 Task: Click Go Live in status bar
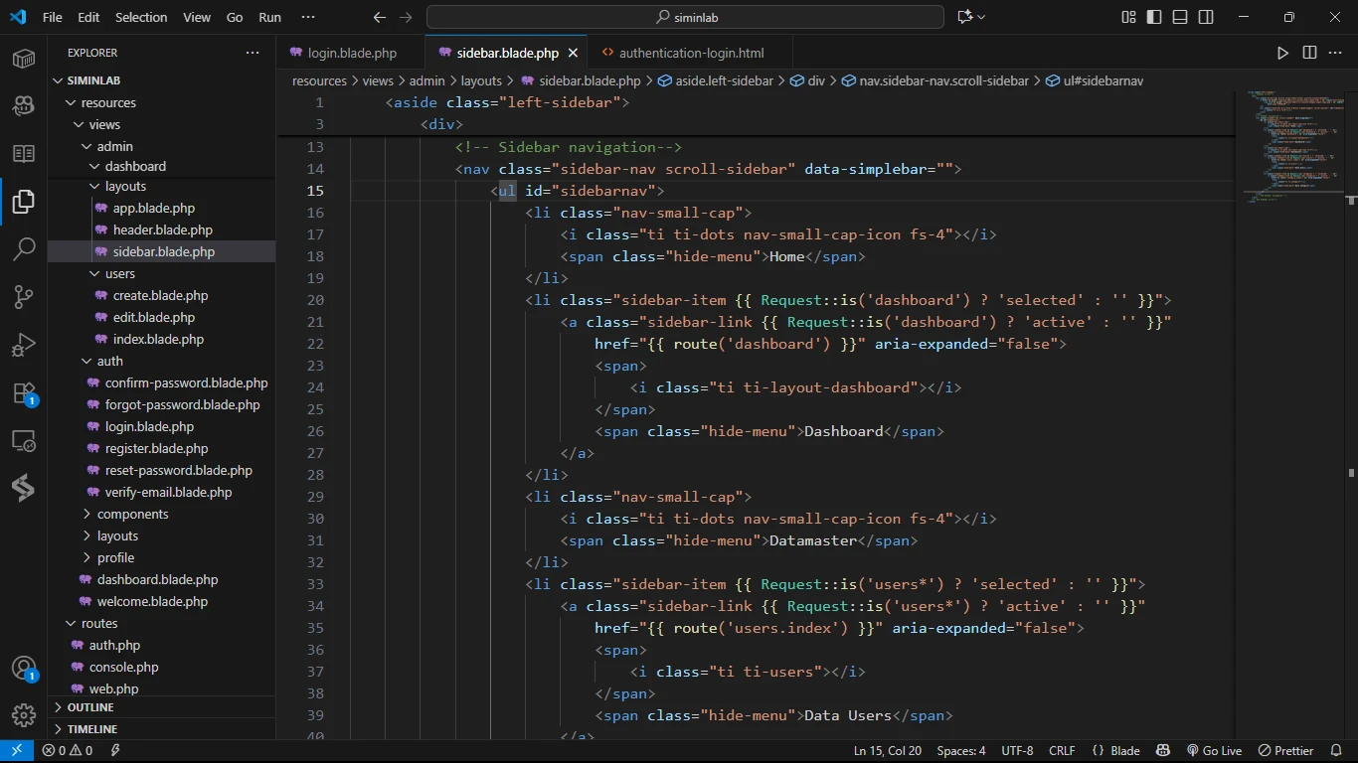(x=1214, y=751)
